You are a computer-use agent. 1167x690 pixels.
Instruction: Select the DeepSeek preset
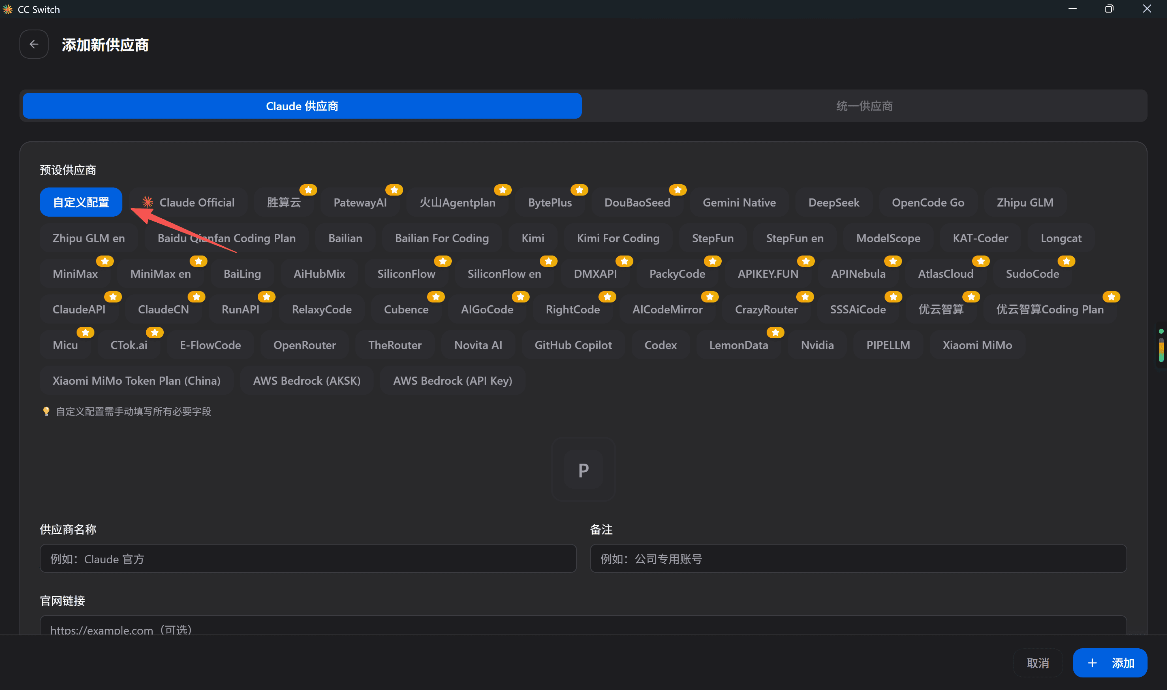pos(834,202)
